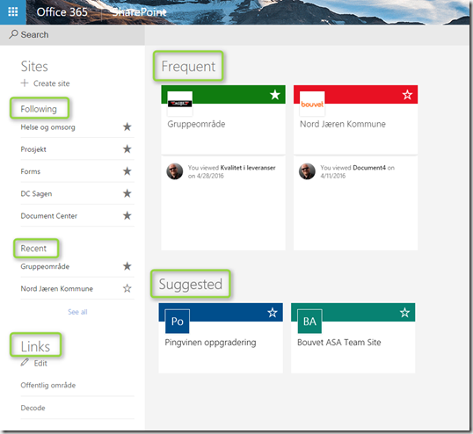Click the BA tile icon
The width and height of the screenshot is (473, 434).
coord(309,322)
